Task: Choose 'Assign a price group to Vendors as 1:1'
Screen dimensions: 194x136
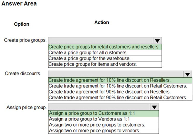Action: (104, 119)
